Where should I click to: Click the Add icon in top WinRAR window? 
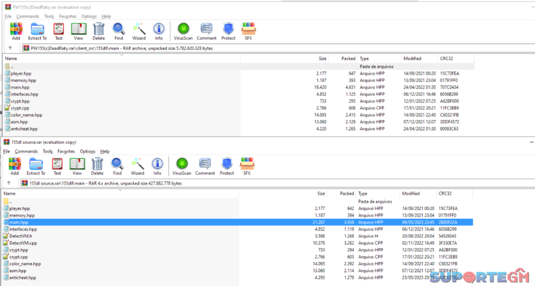click(x=16, y=31)
